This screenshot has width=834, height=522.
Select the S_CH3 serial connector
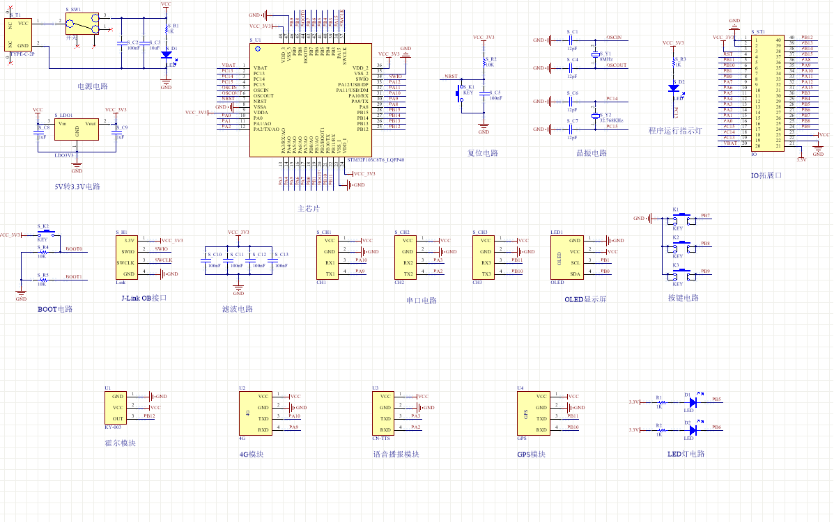(484, 258)
